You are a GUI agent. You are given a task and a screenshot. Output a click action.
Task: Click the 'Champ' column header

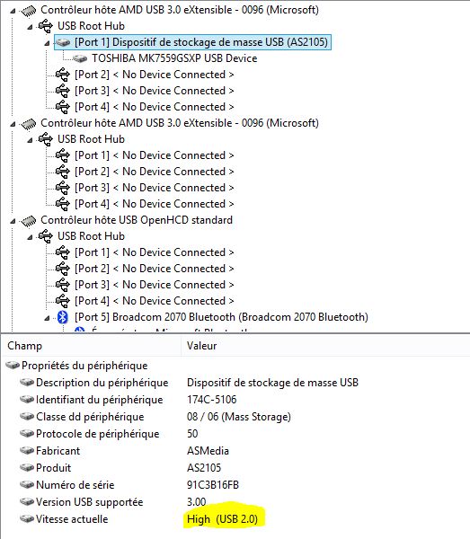point(91,346)
